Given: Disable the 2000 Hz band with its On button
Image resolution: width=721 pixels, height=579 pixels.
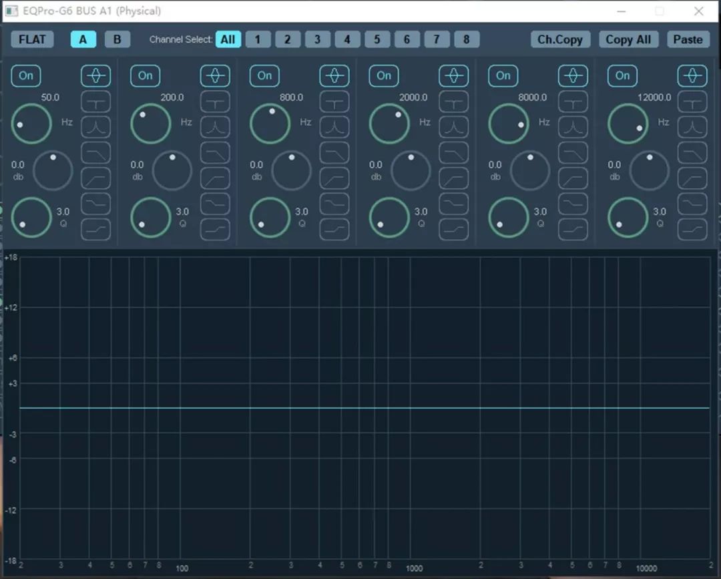Looking at the screenshot, I should tap(384, 76).
